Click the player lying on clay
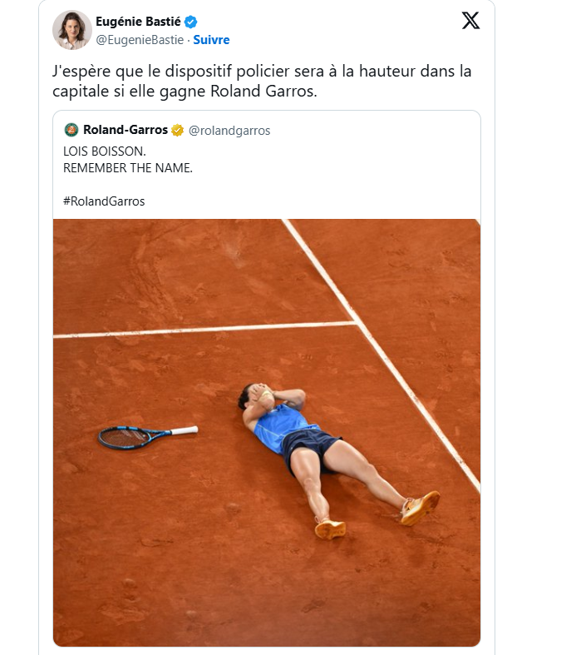This screenshot has height=655, width=571. [x=338, y=460]
